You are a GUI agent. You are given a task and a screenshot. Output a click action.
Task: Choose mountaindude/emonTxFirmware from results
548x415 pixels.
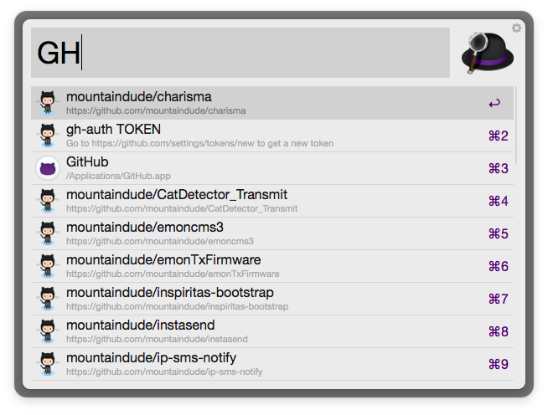pyautogui.click(x=272, y=266)
